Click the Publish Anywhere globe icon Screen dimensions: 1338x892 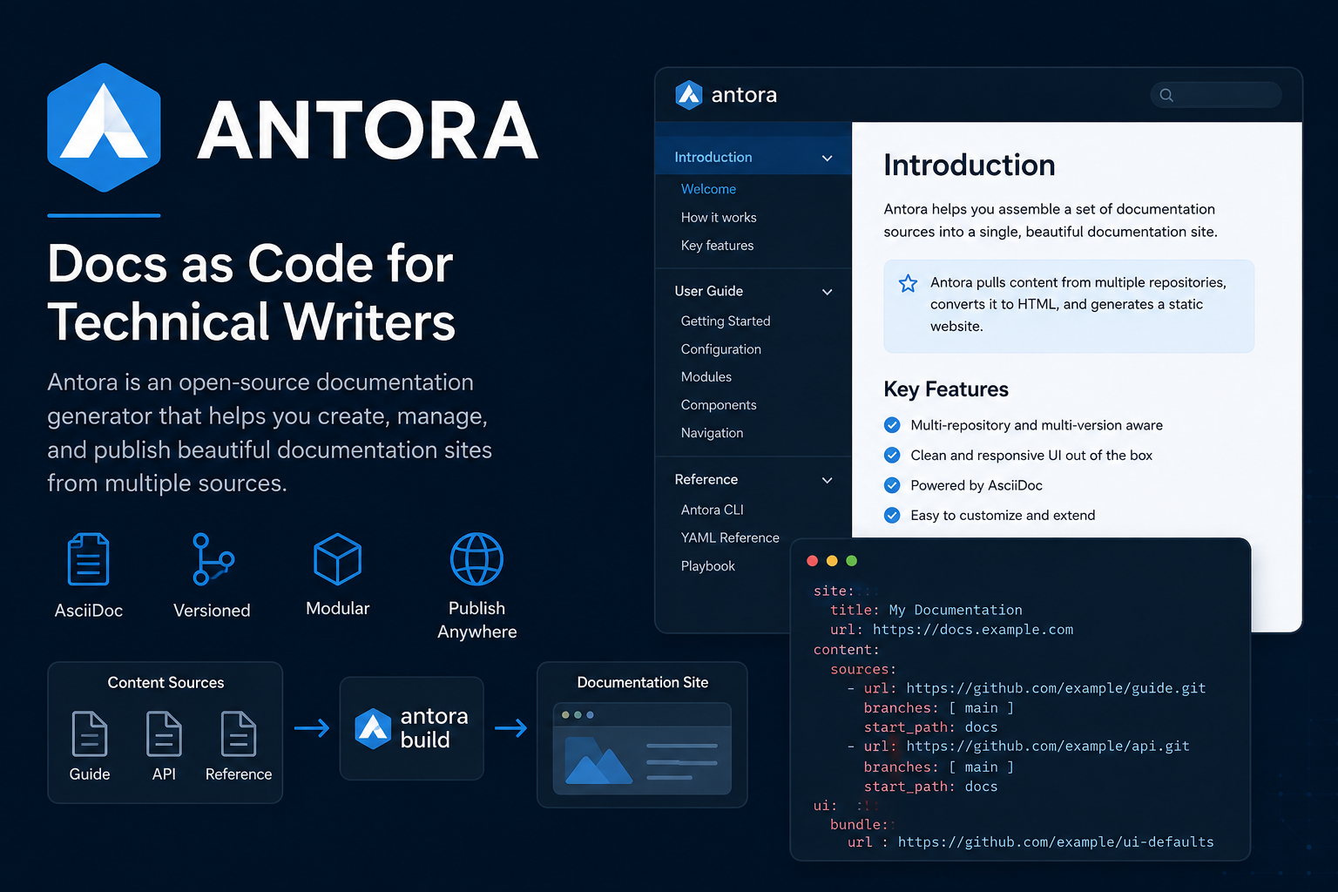476,559
